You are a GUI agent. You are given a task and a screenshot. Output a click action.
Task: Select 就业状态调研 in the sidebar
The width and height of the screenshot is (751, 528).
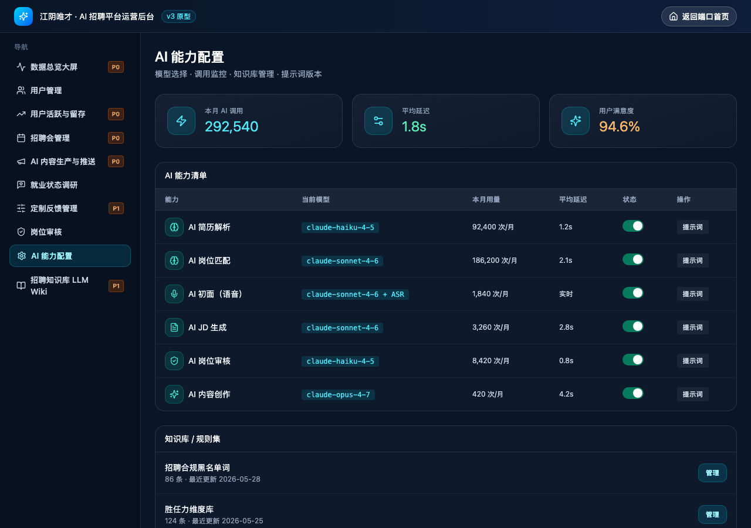tap(70, 185)
